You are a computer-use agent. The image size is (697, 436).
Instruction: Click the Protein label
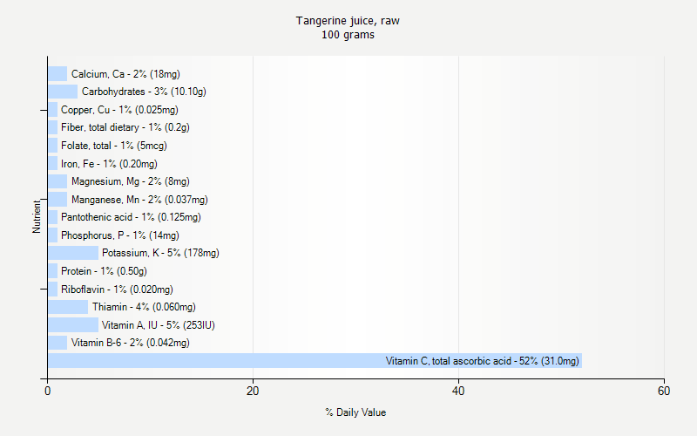pos(104,271)
